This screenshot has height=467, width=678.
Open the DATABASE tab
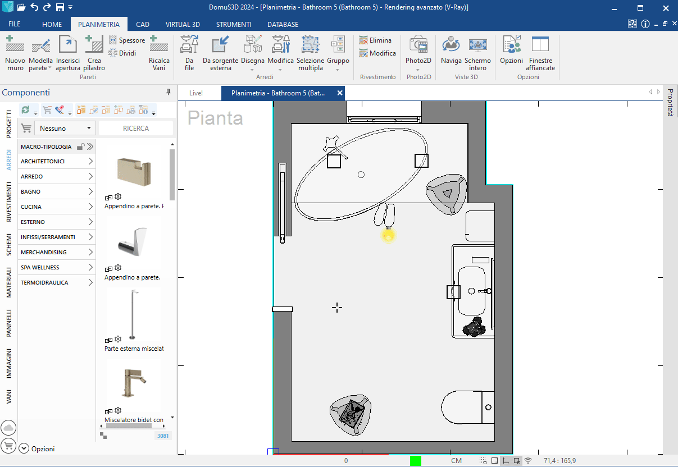click(x=283, y=24)
